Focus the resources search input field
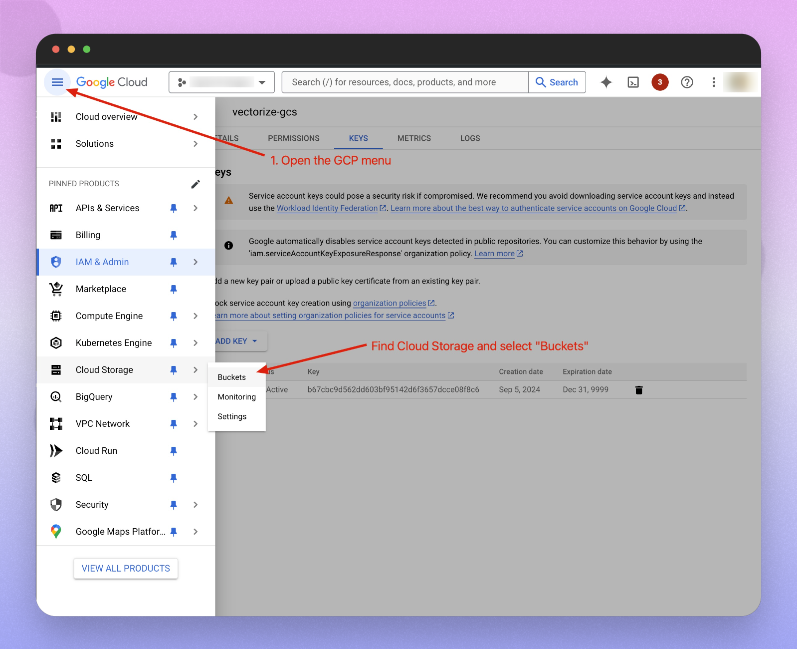Viewport: 797px width, 649px height. [x=405, y=82]
